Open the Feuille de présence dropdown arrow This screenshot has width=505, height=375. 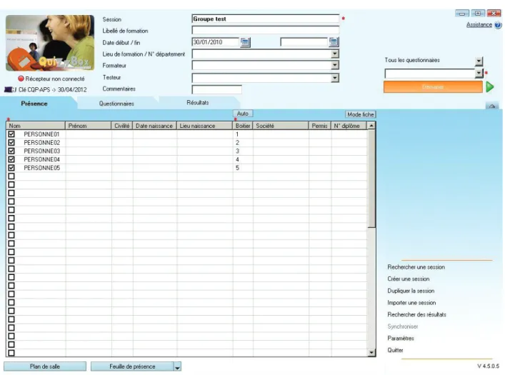(x=177, y=366)
